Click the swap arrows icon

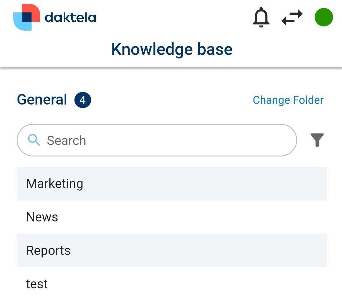pos(292,17)
